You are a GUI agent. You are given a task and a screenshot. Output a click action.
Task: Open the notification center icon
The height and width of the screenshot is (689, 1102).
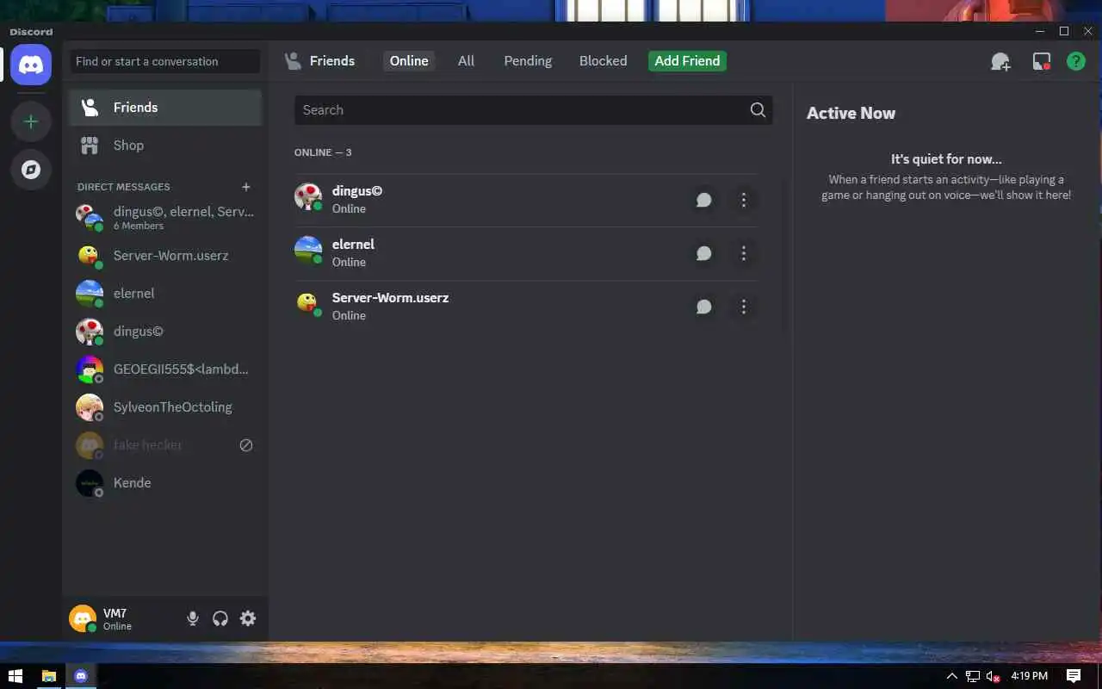click(x=1074, y=676)
